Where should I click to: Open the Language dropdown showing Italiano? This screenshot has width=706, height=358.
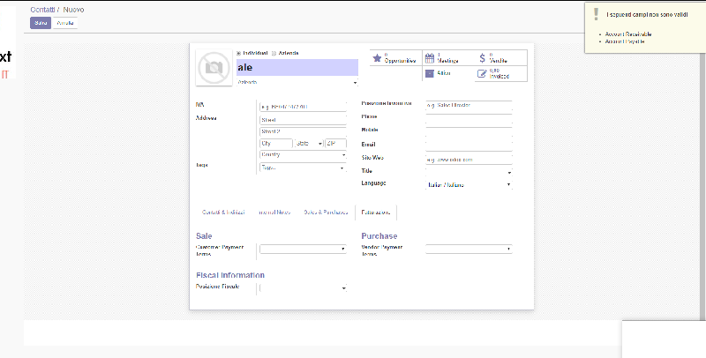click(469, 184)
